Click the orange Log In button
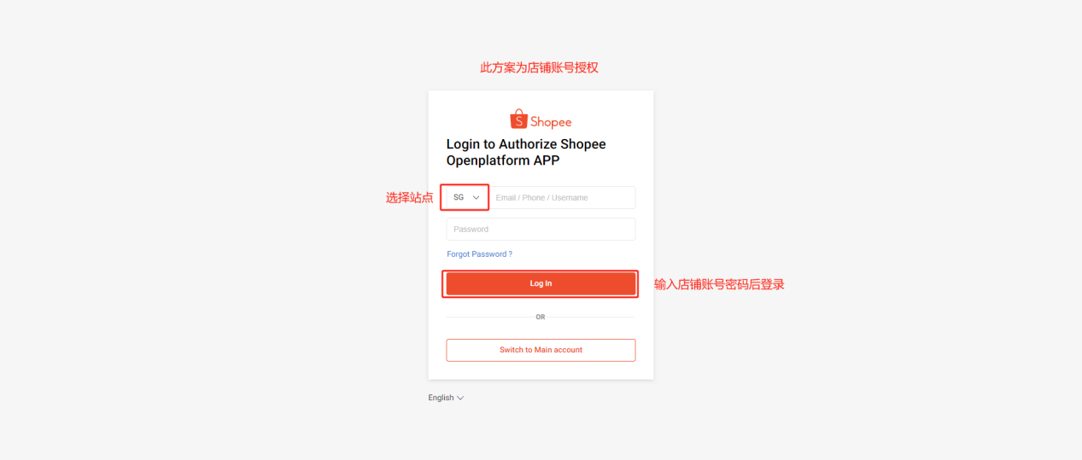This screenshot has width=1082, height=460. [x=541, y=283]
